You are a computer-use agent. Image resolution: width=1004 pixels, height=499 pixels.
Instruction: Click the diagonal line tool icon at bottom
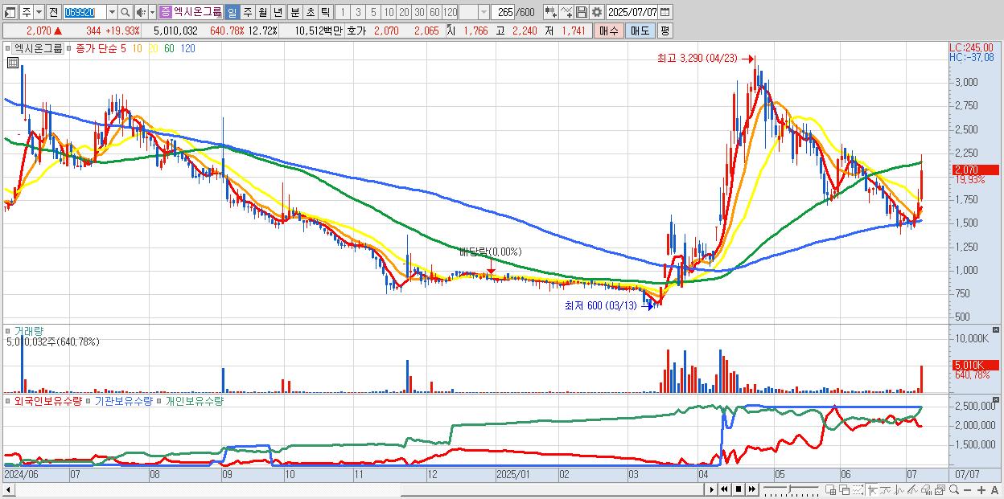point(912,490)
